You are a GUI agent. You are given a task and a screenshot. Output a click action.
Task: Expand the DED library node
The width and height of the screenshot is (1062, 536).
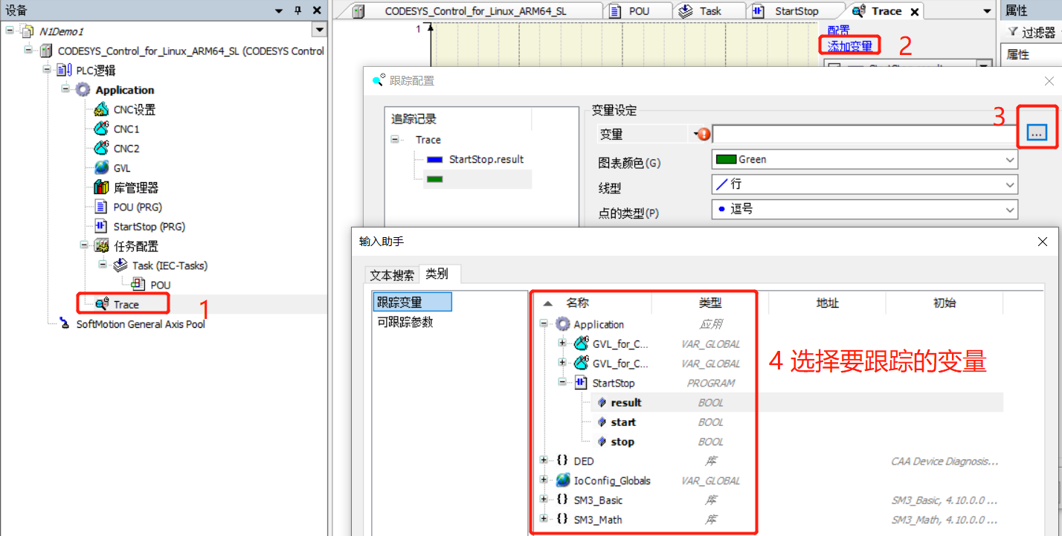coord(544,461)
